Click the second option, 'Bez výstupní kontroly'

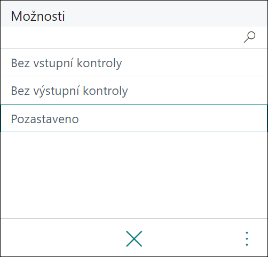coord(134,90)
